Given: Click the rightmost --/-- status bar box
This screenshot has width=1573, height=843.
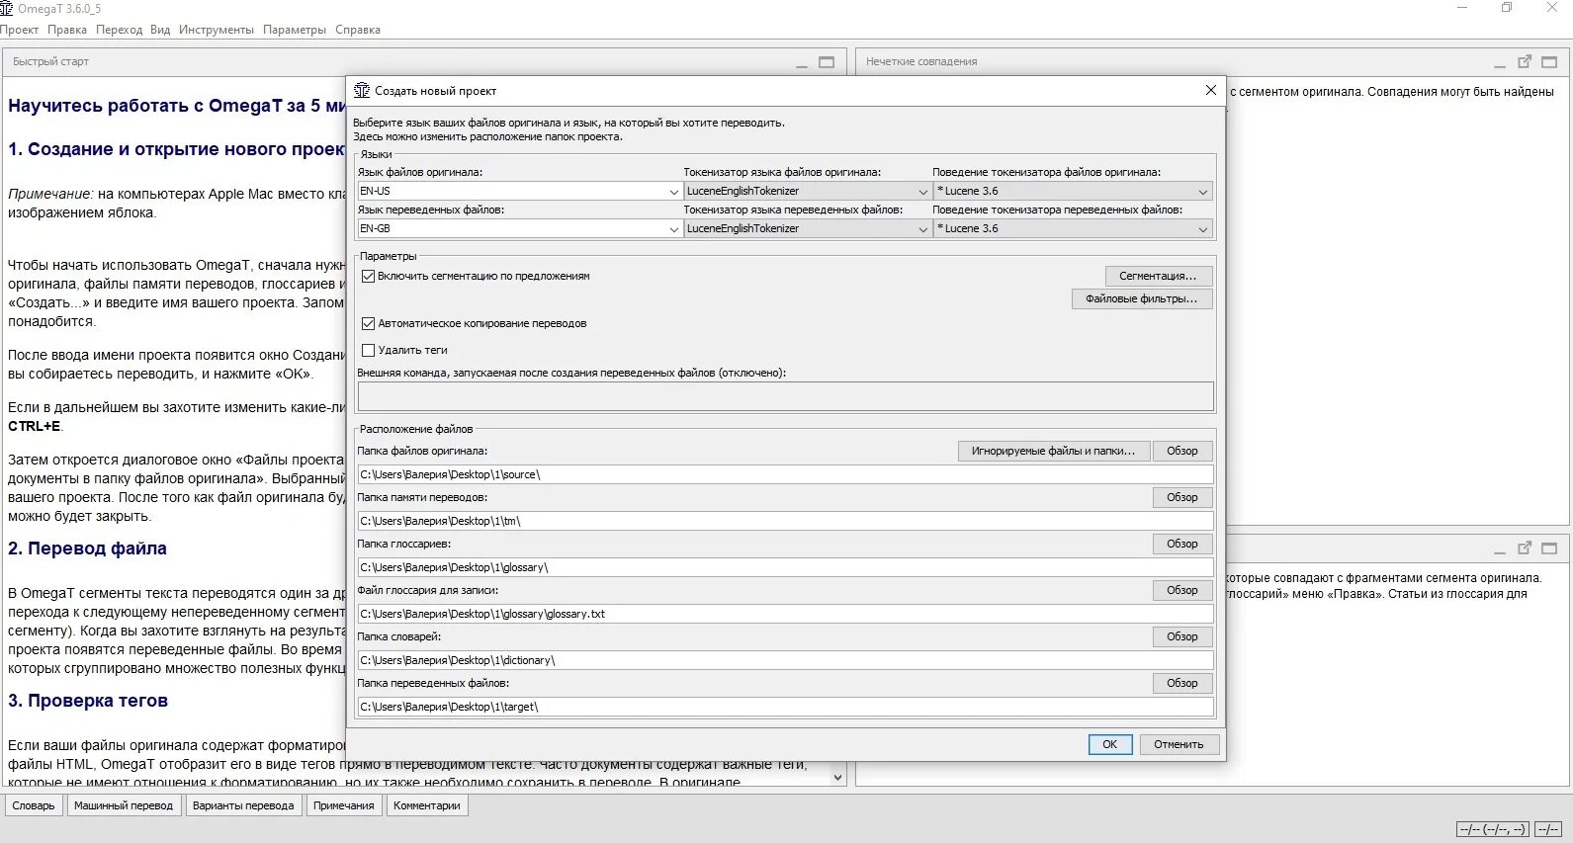Looking at the screenshot, I should tap(1547, 829).
